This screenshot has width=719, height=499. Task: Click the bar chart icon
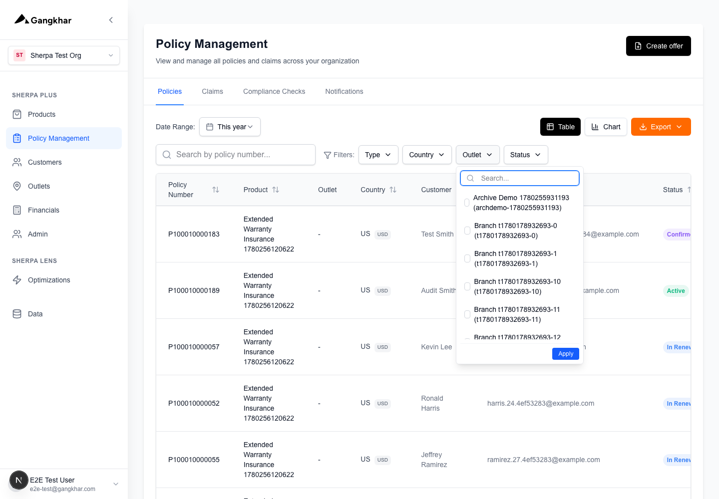(x=595, y=127)
